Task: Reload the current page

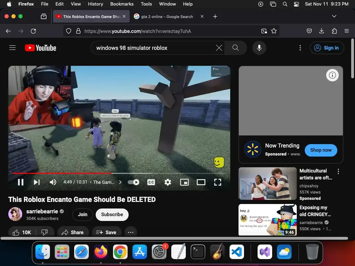Action: (x=33, y=31)
